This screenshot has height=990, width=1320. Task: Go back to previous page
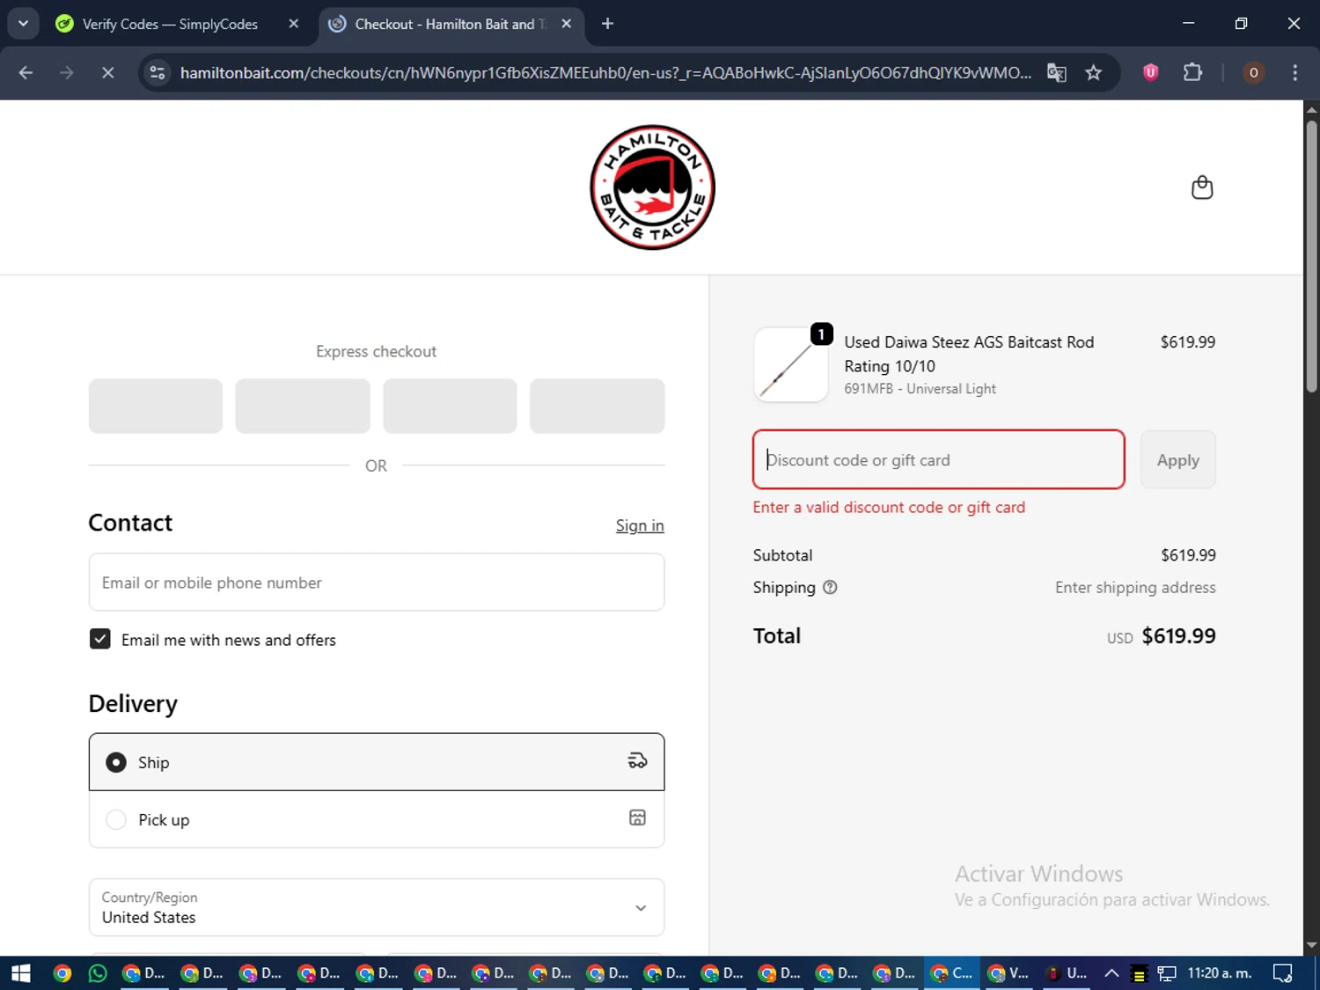click(x=26, y=73)
